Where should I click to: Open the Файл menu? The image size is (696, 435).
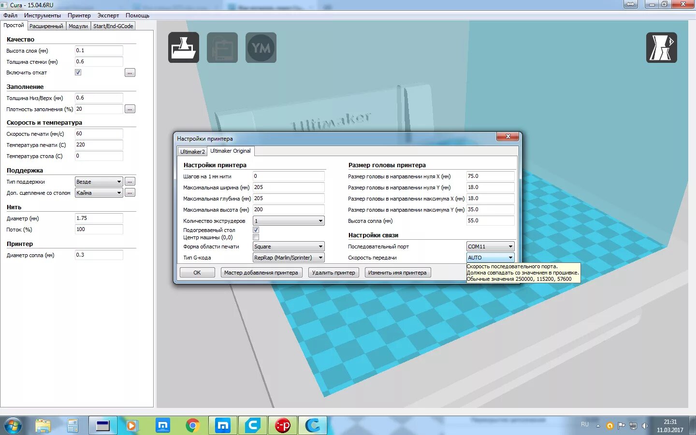click(10, 15)
